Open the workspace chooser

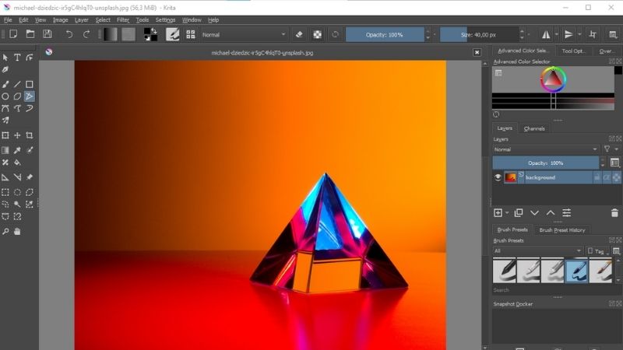tap(613, 34)
